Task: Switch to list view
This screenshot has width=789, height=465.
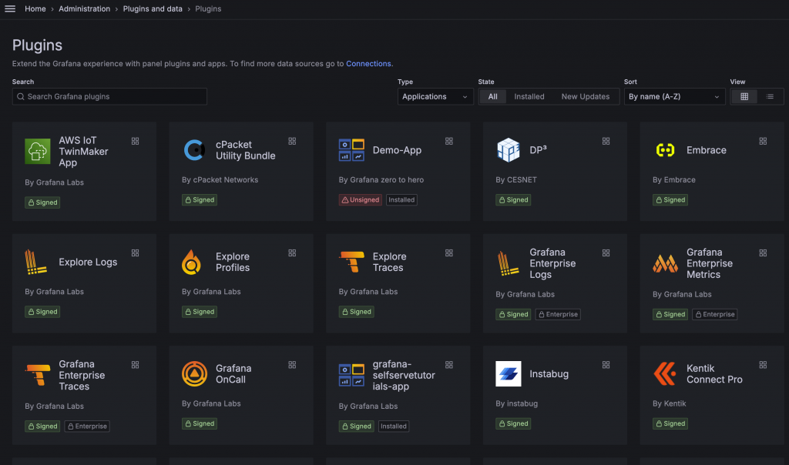Action: pos(770,96)
